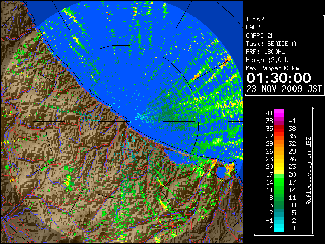Click the 'Reflectivity in dBZ' legend title
Image resolution: width=325 pixels, height=244 pixels.
pyautogui.click(x=309, y=171)
